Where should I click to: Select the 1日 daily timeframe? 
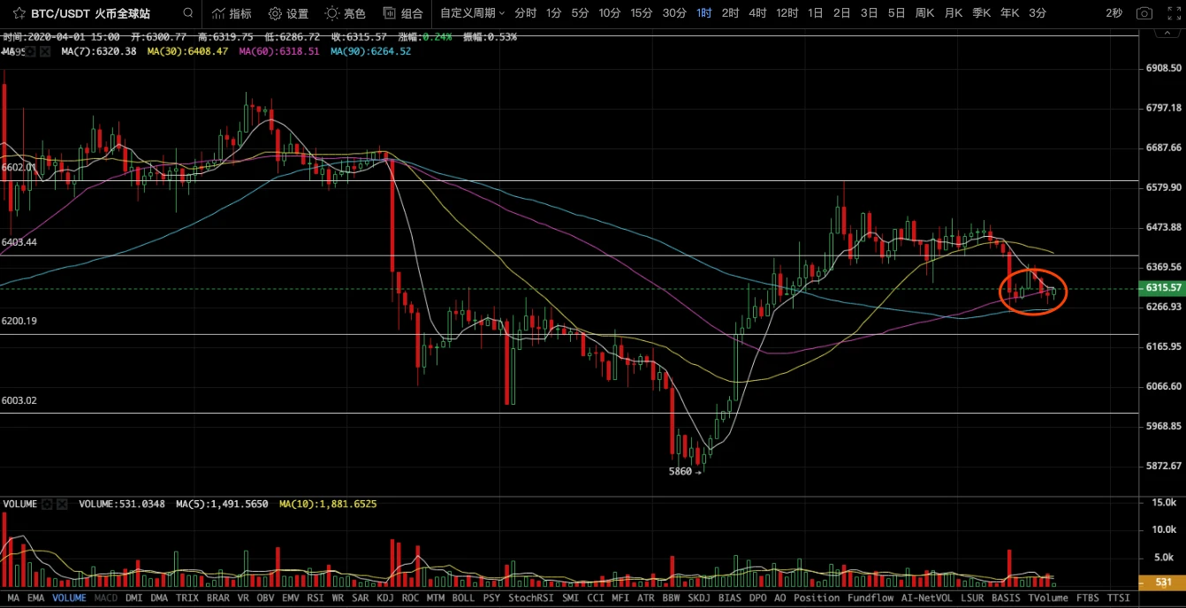(x=816, y=13)
